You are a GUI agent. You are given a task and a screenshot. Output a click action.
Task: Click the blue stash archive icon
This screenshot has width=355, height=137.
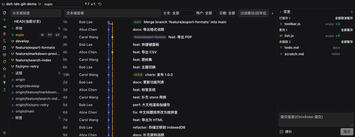(x=4, y=55)
